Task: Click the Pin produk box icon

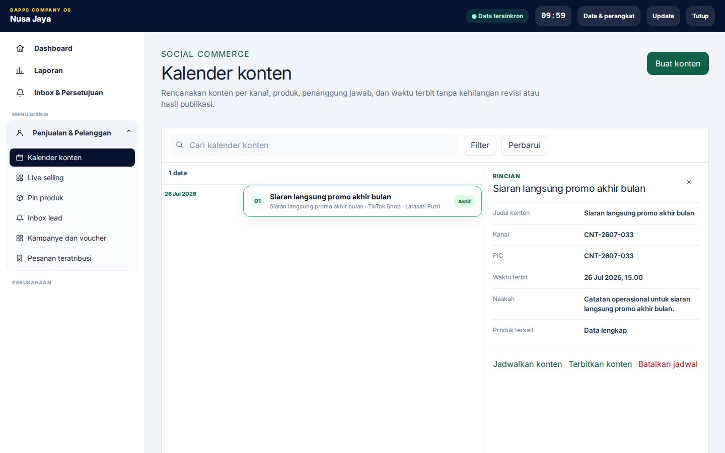Action: click(x=20, y=198)
